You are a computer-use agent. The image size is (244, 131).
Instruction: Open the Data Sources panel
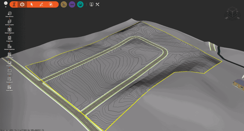[9, 13]
